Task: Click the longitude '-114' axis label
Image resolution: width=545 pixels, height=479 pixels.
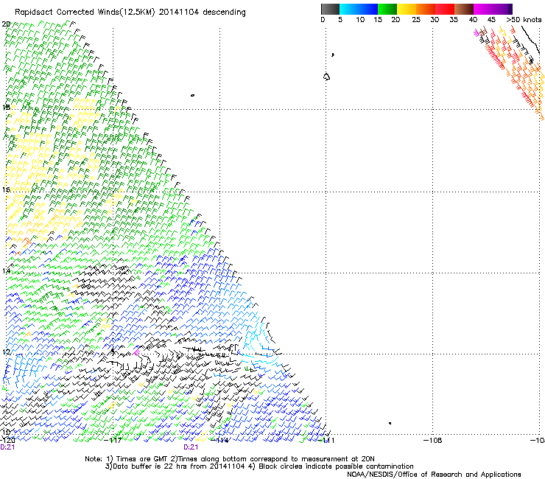Action: pyautogui.click(x=220, y=441)
